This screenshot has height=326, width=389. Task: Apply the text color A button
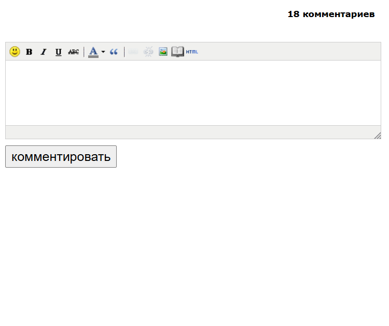[x=93, y=52]
